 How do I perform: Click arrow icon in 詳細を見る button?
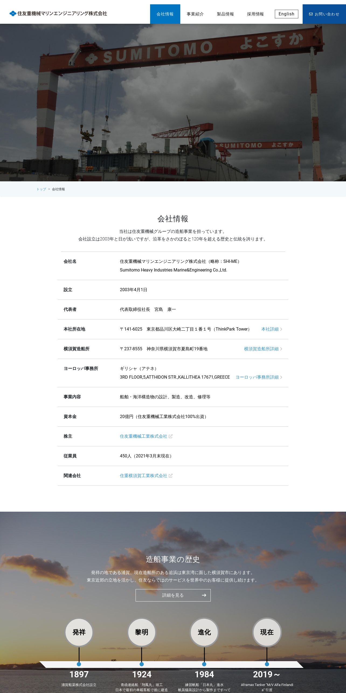pyautogui.click(x=204, y=595)
